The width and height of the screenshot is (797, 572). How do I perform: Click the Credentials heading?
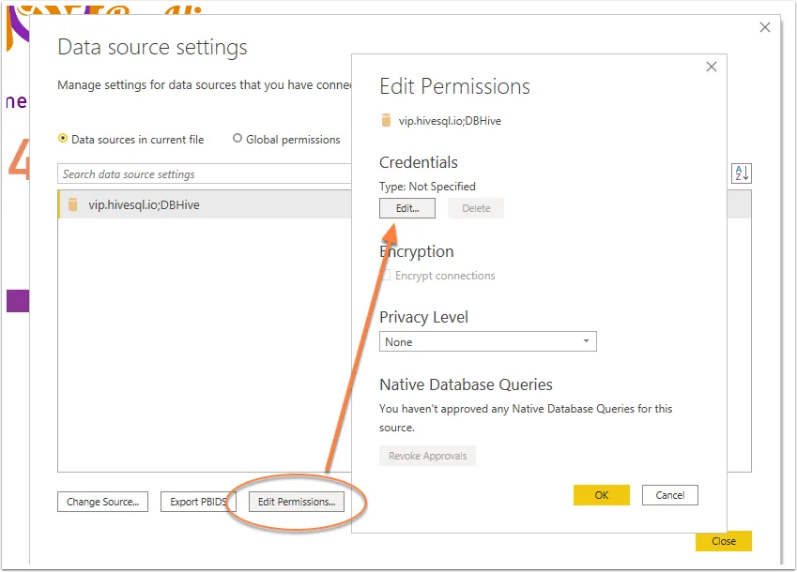click(x=419, y=162)
